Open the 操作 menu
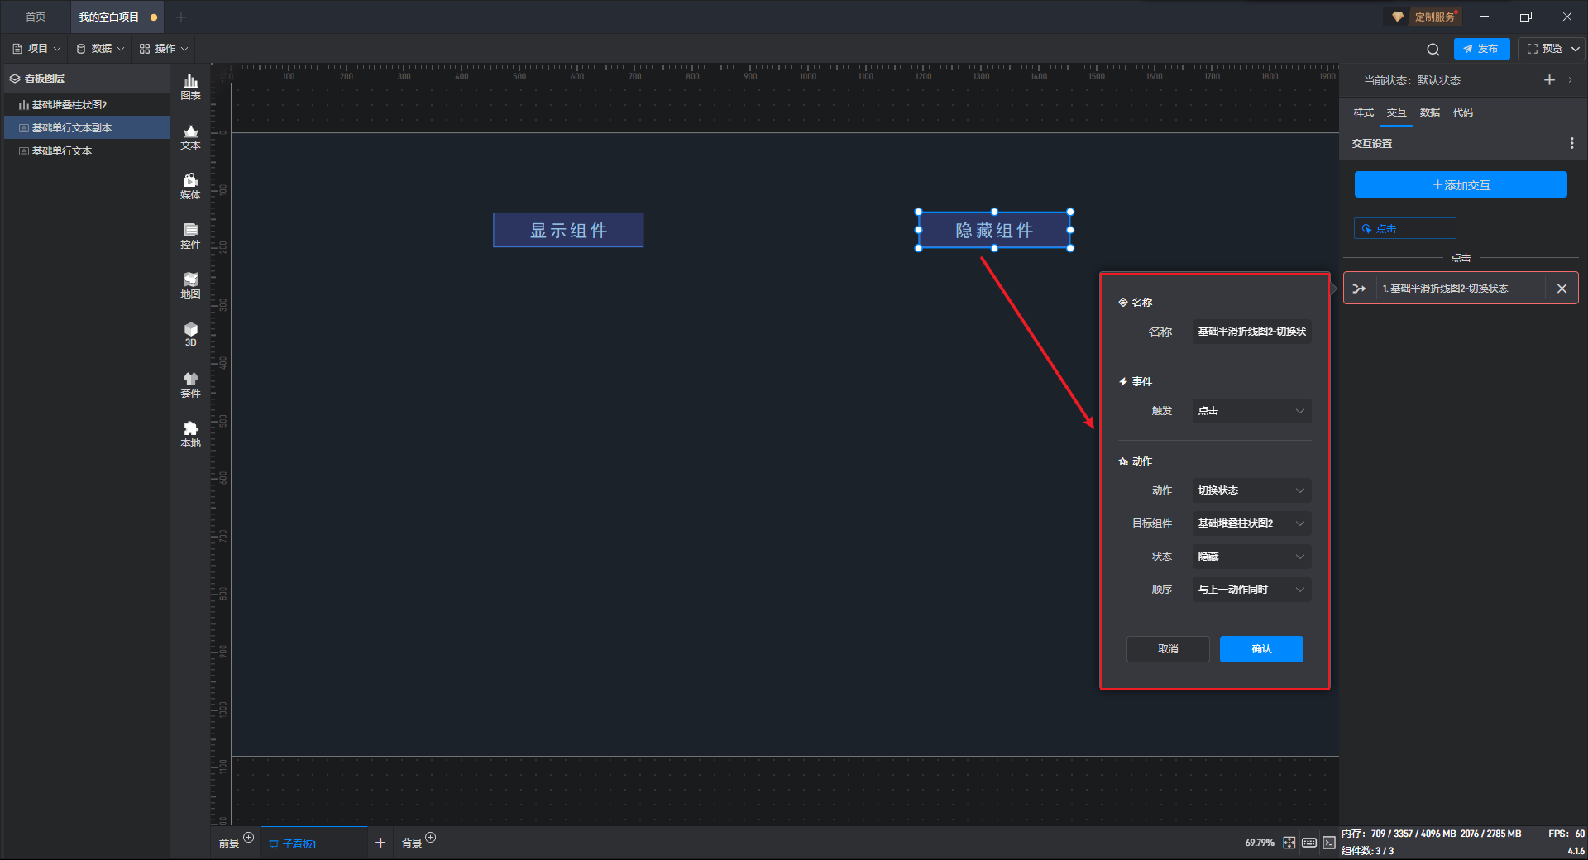The height and width of the screenshot is (860, 1588). [164, 49]
